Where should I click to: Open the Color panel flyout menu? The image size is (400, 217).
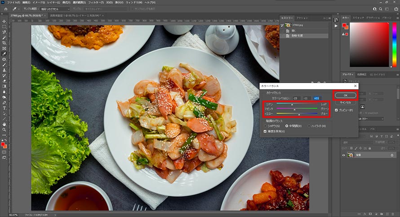click(x=397, y=18)
